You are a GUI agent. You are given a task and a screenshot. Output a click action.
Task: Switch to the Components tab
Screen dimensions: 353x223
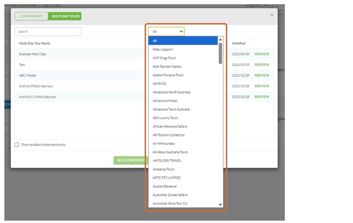(x=32, y=16)
